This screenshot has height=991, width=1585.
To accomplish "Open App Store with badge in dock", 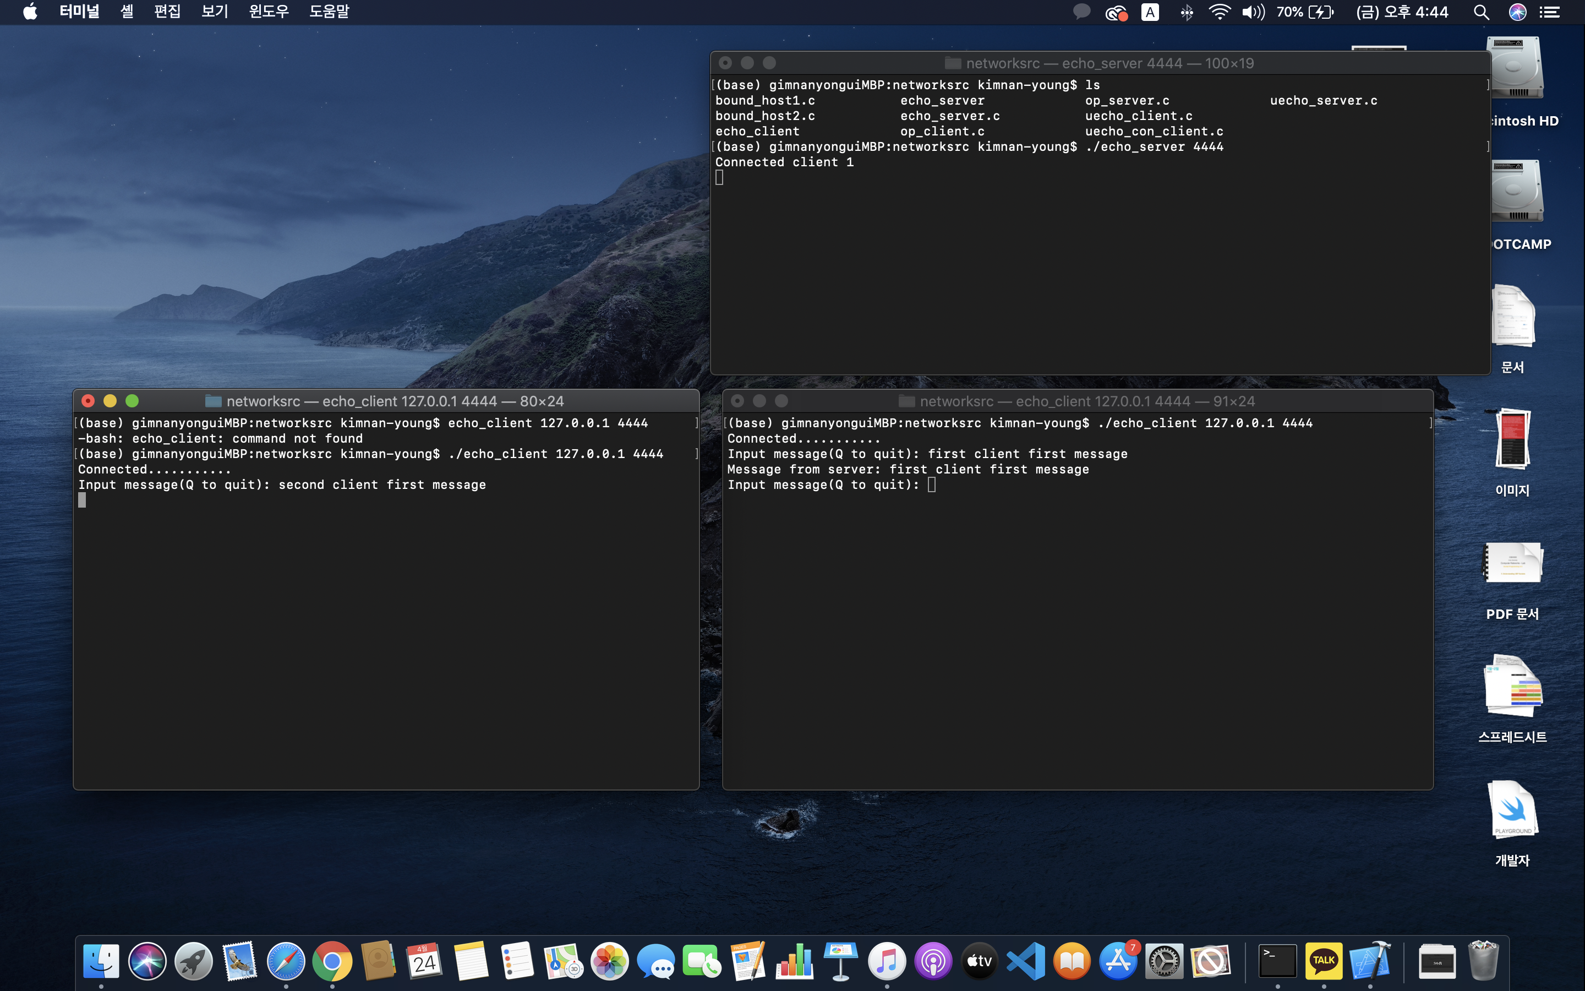I will click(1118, 961).
